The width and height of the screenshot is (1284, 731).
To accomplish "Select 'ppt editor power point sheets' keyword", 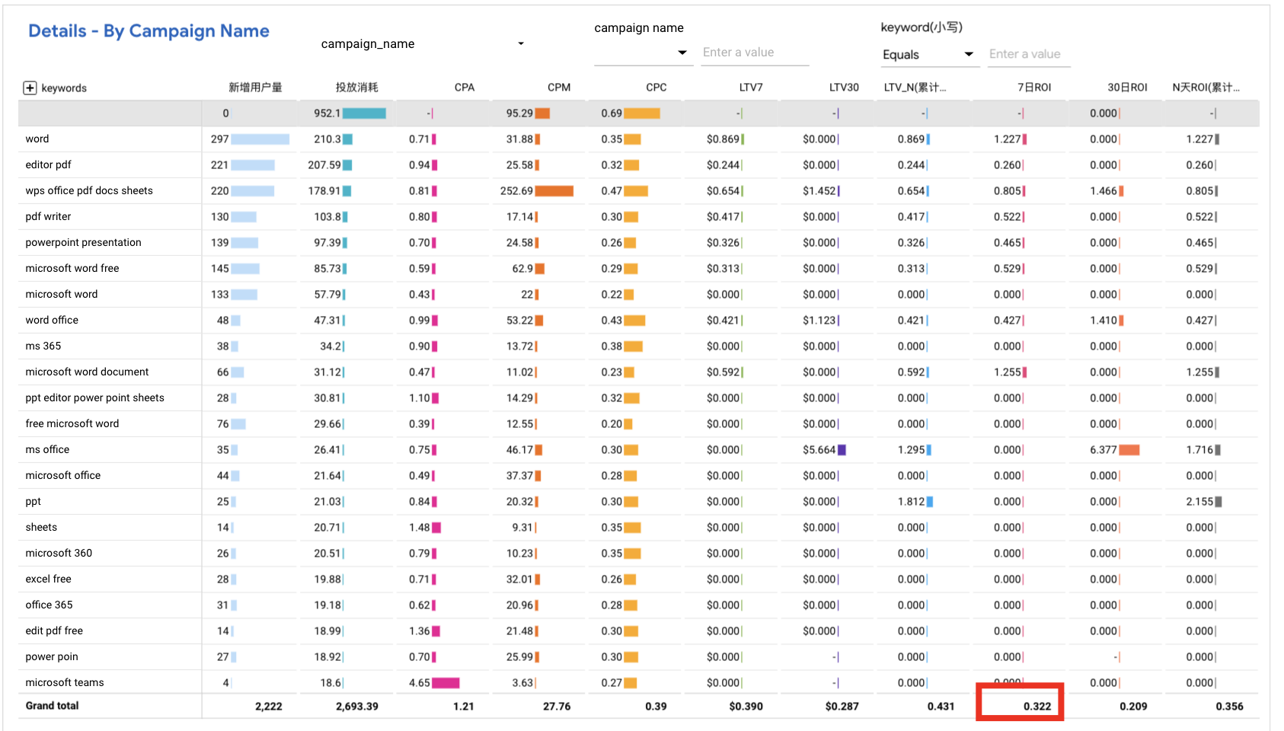I will pos(94,397).
